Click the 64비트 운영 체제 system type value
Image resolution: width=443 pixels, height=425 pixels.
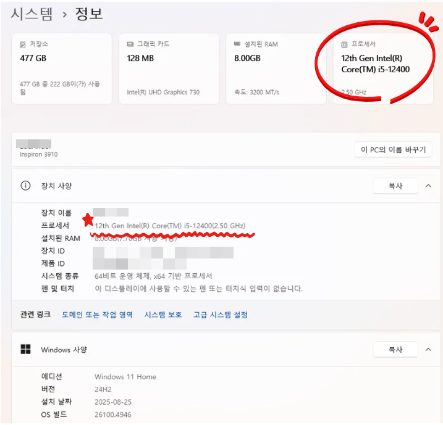(x=153, y=276)
